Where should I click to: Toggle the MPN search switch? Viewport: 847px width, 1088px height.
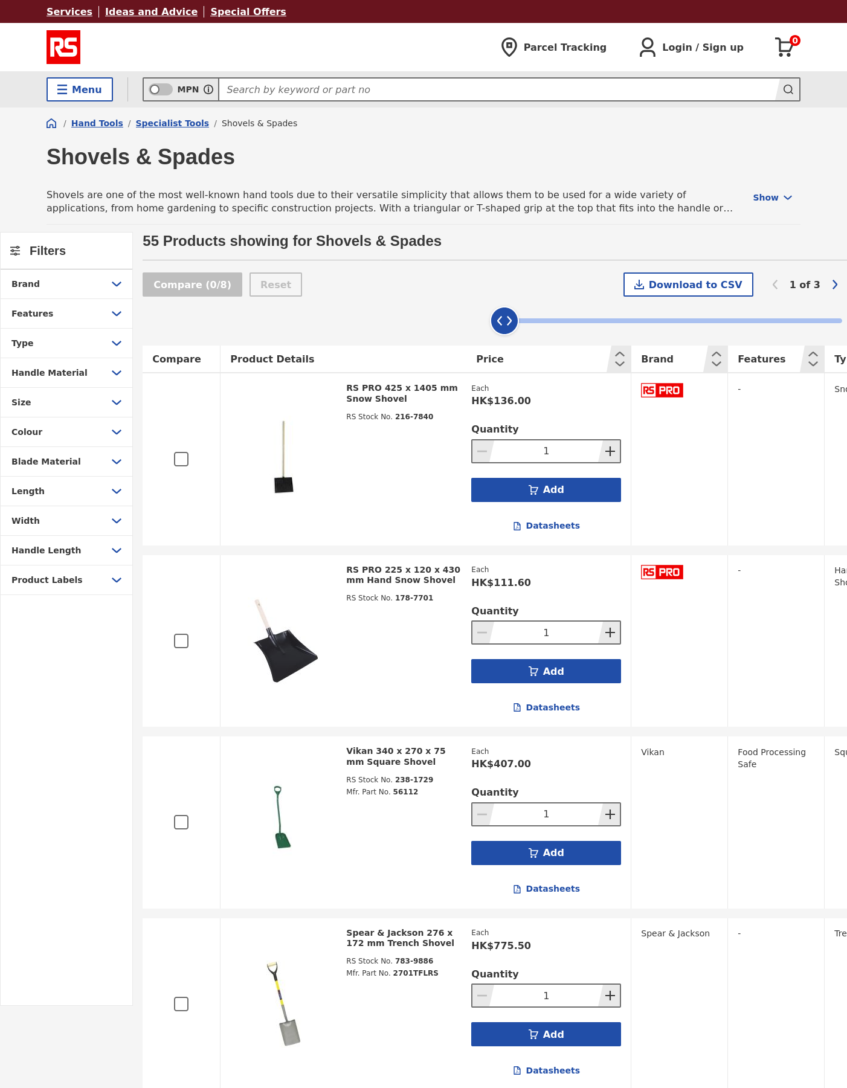click(160, 89)
